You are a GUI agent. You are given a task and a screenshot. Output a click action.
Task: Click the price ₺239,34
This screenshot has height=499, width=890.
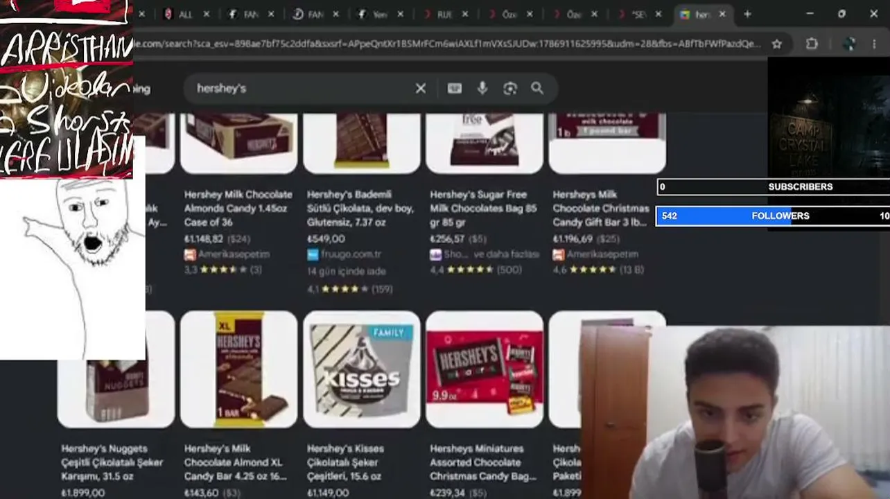[448, 493]
